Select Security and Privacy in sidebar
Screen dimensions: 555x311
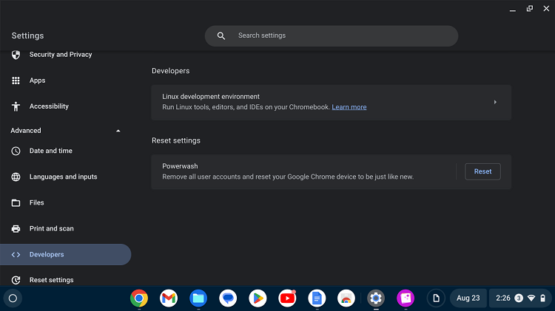(x=60, y=55)
